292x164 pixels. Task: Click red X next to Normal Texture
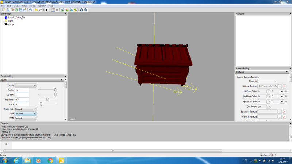click(x=284, y=117)
